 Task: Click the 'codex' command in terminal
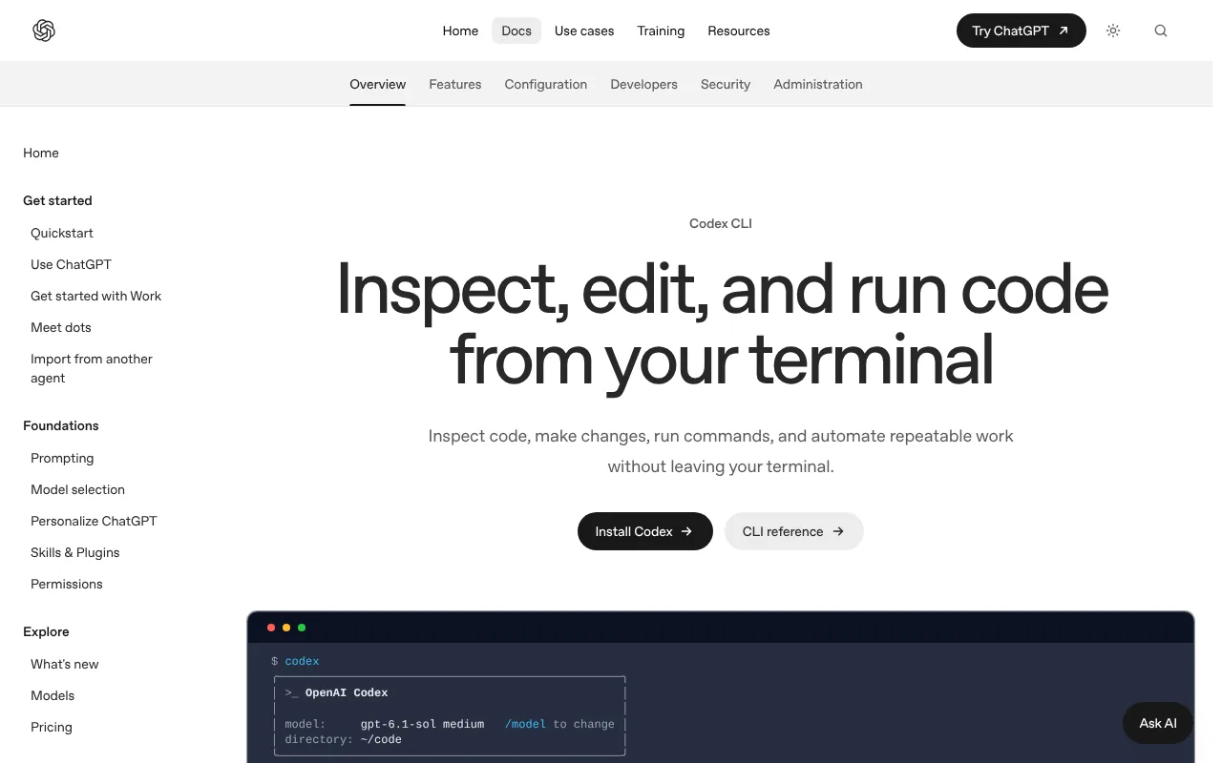302,661
